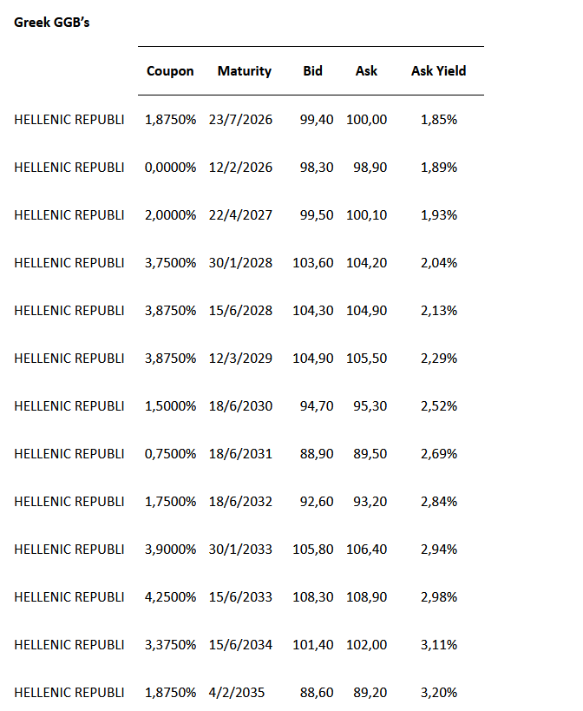Click the Coupon column header
The width and height of the screenshot is (583, 711).
[x=170, y=71]
